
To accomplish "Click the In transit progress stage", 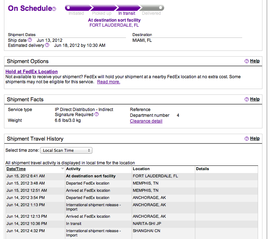I will click(127, 13).
